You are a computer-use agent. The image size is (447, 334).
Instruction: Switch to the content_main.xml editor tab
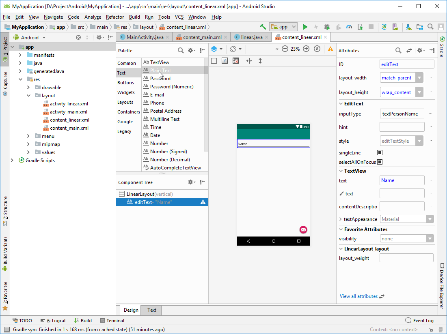point(201,37)
